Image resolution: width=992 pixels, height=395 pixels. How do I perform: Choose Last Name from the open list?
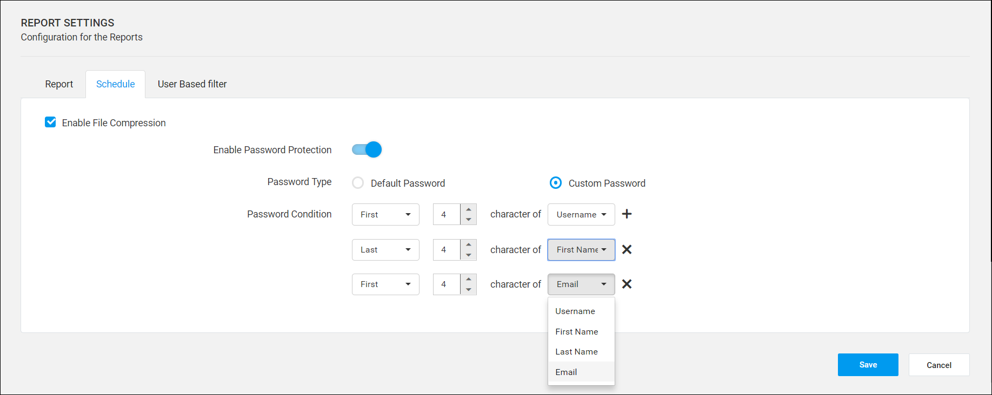click(576, 352)
